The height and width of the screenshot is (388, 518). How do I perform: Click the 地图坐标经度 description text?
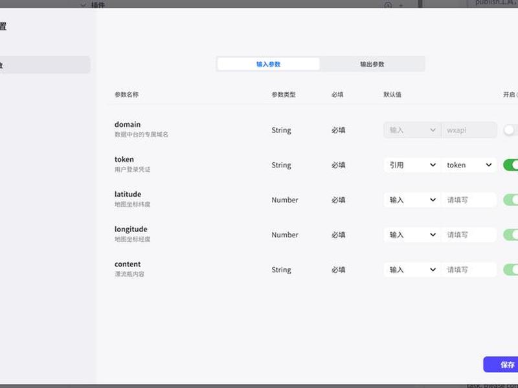click(133, 239)
